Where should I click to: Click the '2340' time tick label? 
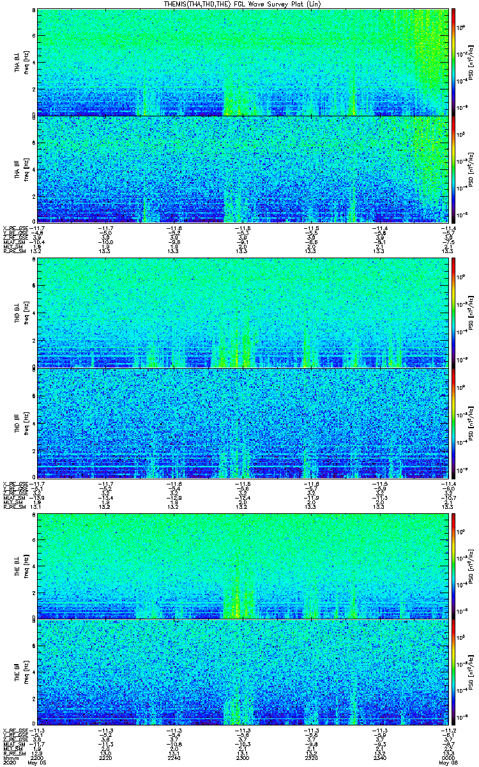tap(380, 758)
